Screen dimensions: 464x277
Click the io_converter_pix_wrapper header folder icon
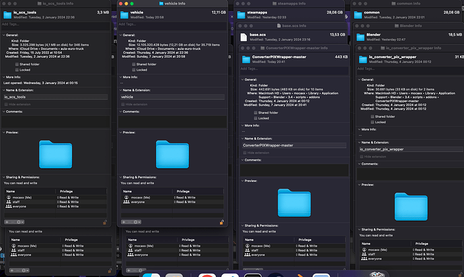363,59
